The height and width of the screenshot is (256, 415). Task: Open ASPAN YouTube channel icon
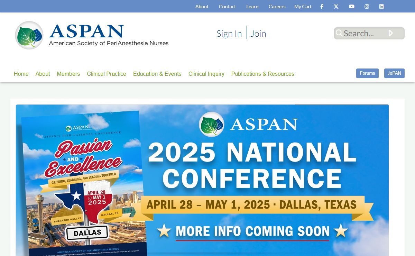(x=352, y=7)
